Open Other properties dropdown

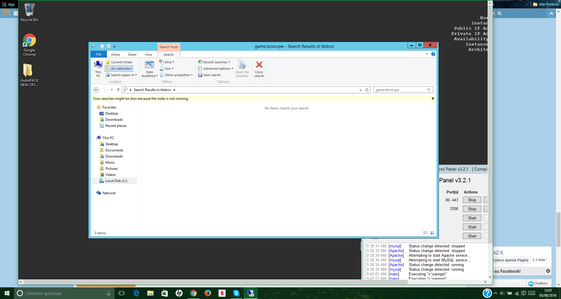pos(176,75)
